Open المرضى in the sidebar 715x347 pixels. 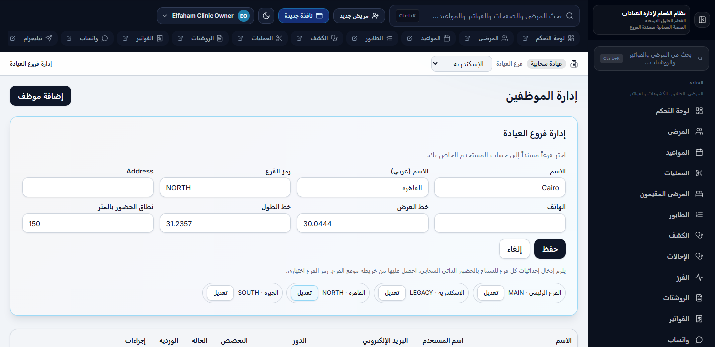click(651, 131)
